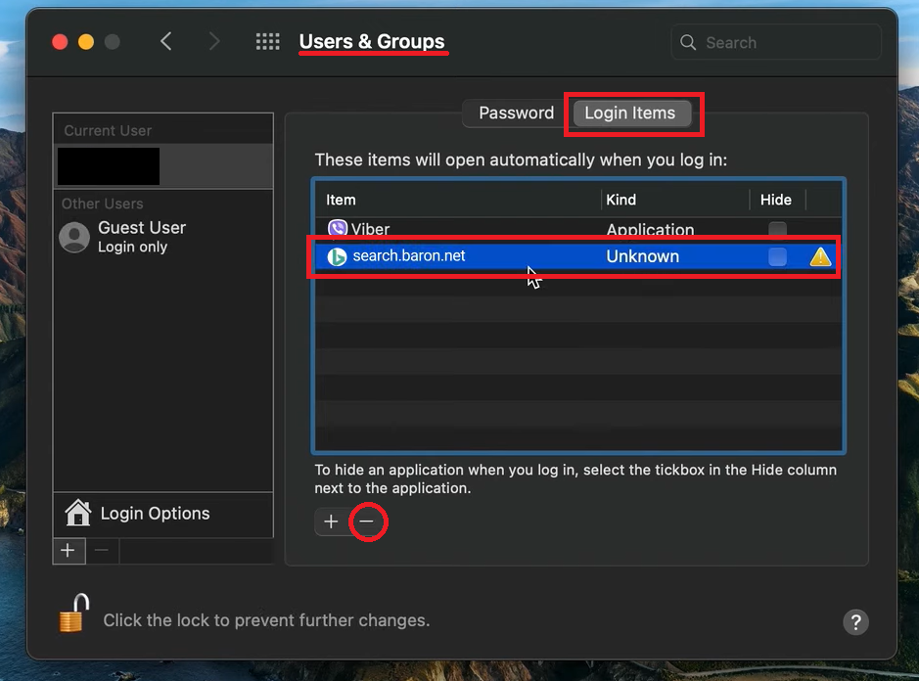Click the Viber app icon
Viewport: 919px width, 681px height.
(337, 228)
